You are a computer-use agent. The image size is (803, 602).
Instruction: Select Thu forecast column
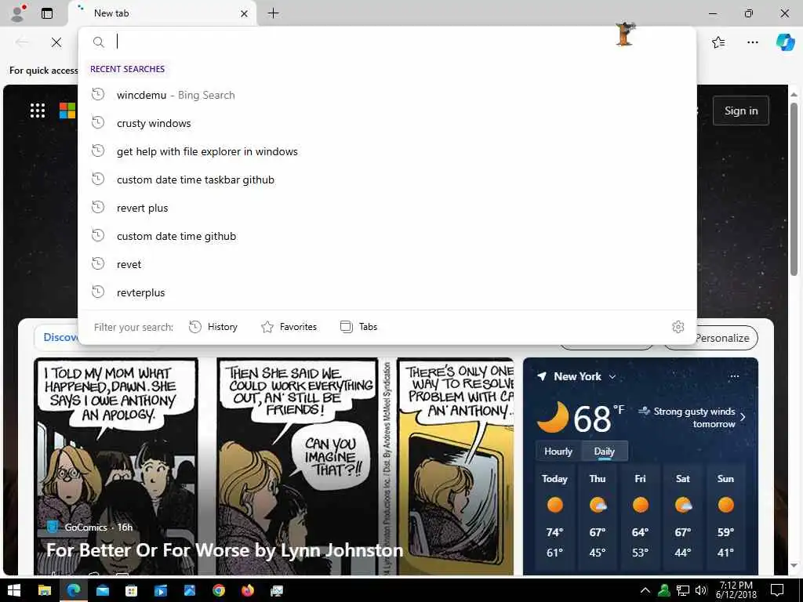[x=598, y=517]
